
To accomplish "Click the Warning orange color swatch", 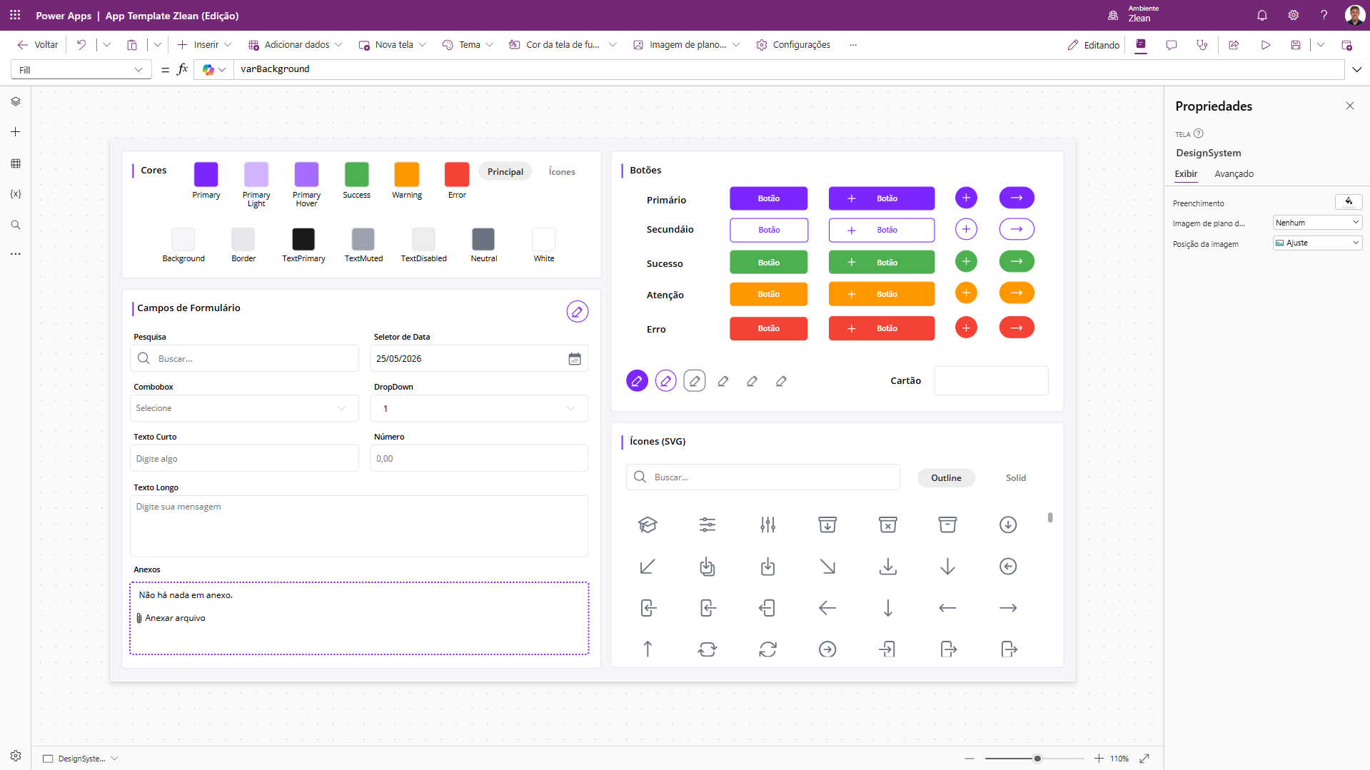I will point(407,174).
